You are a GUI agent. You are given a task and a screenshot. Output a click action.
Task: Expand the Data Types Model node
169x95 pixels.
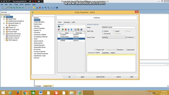pyautogui.click(x=4, y=30)
